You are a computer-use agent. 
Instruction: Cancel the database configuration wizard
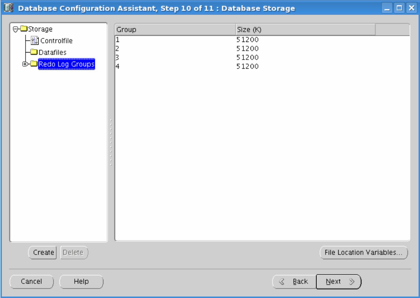coord(31,282)
